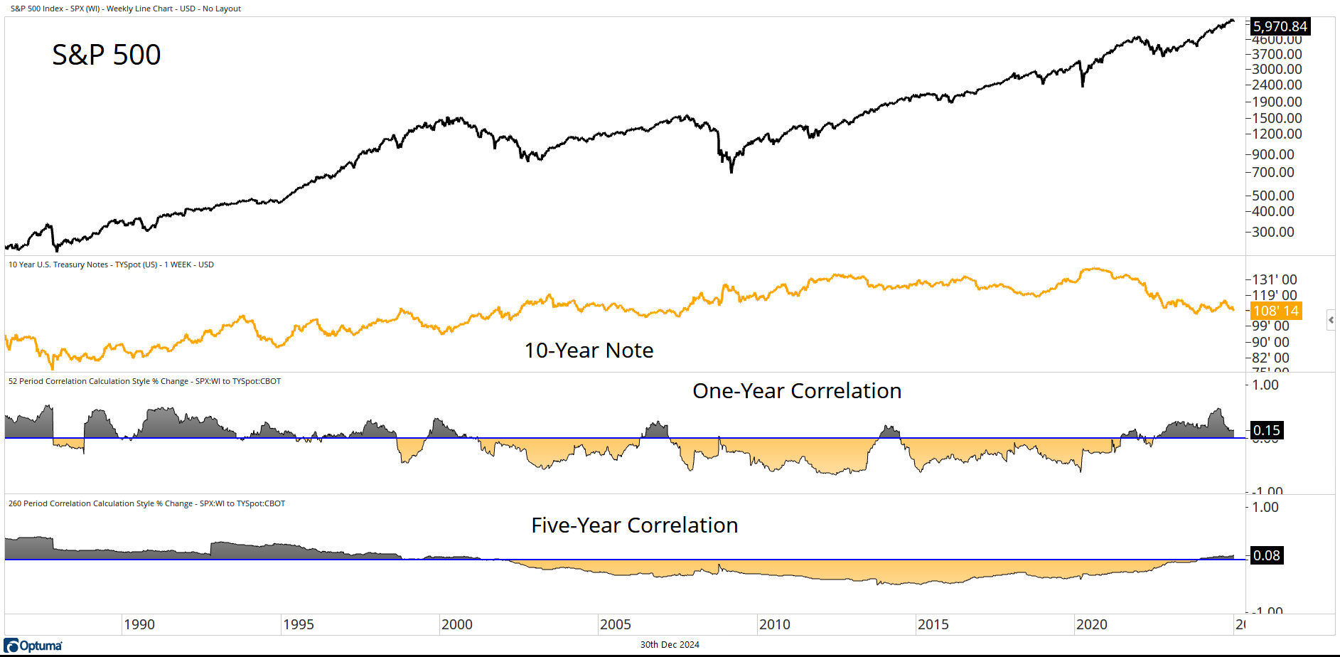Select the "Five-Year Correlation" text annotation

click(x=635, y=525)
